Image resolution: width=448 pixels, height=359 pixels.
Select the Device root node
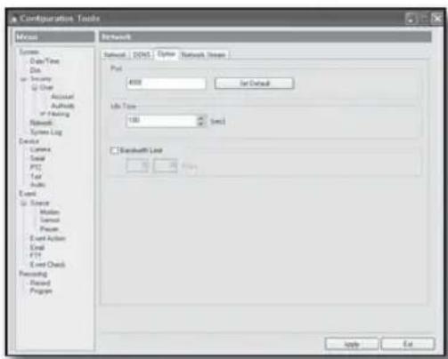click(x=29, y=141)
